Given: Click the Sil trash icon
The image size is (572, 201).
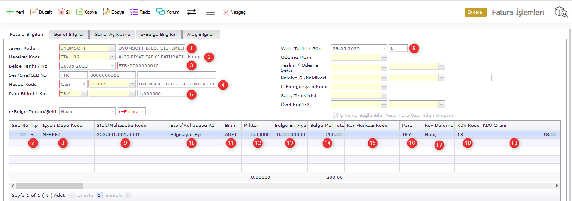Looking at the screenshot, I should [x=61, y=12].
